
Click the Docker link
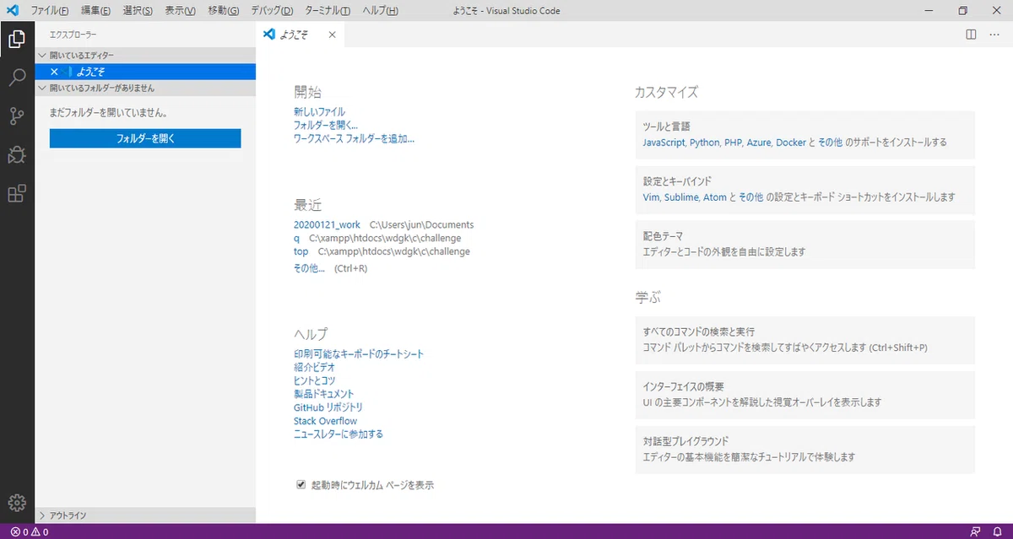click(791, 143)
